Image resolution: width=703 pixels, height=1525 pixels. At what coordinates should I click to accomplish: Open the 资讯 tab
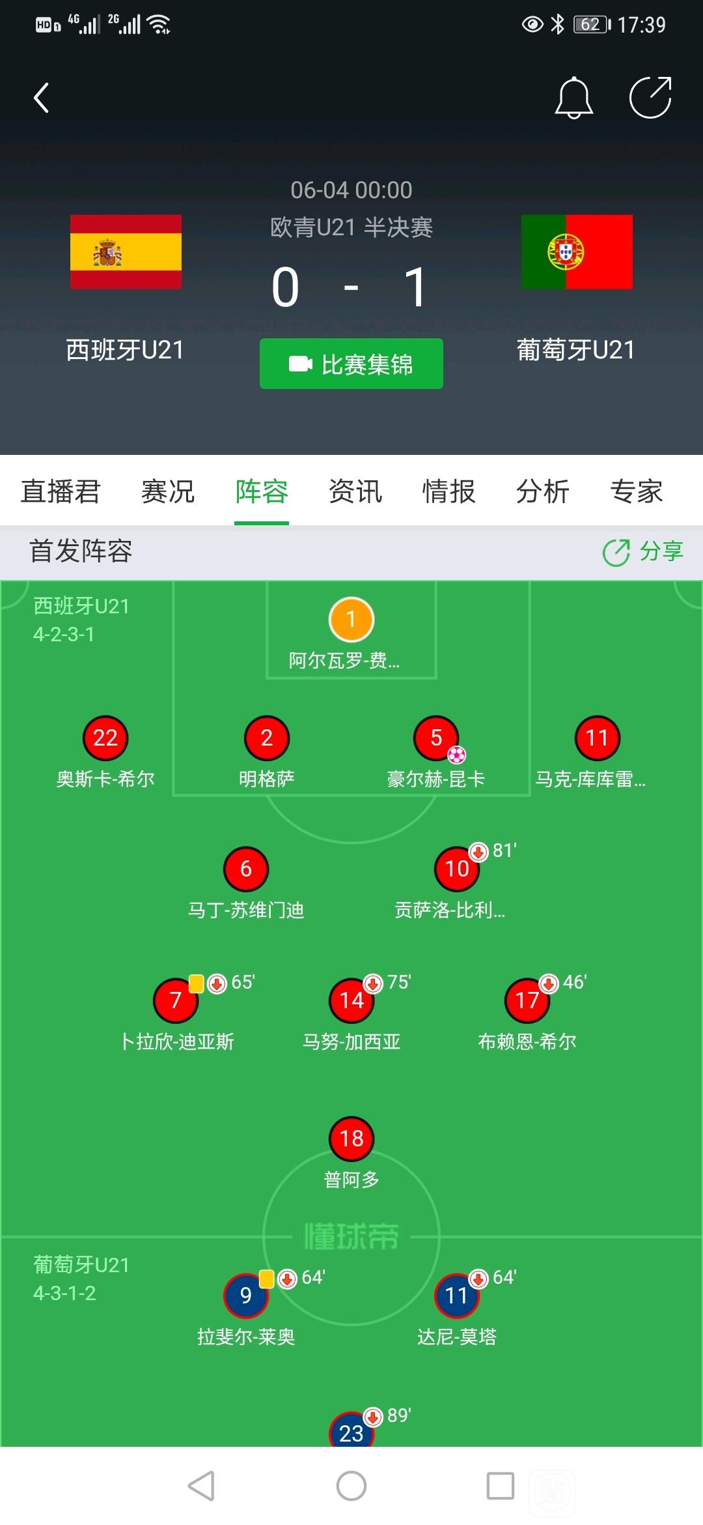[x=355, y=491]
